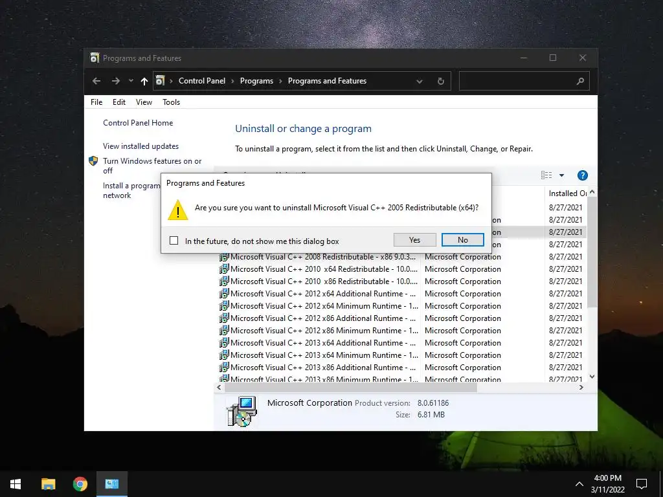The width and height of the screenshot is (663, 497).
Task: Select Control Panel breadcrumb
Action: click(x=202, y=81)
